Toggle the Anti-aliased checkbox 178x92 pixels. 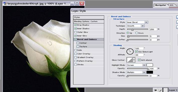tap(139, 60)
